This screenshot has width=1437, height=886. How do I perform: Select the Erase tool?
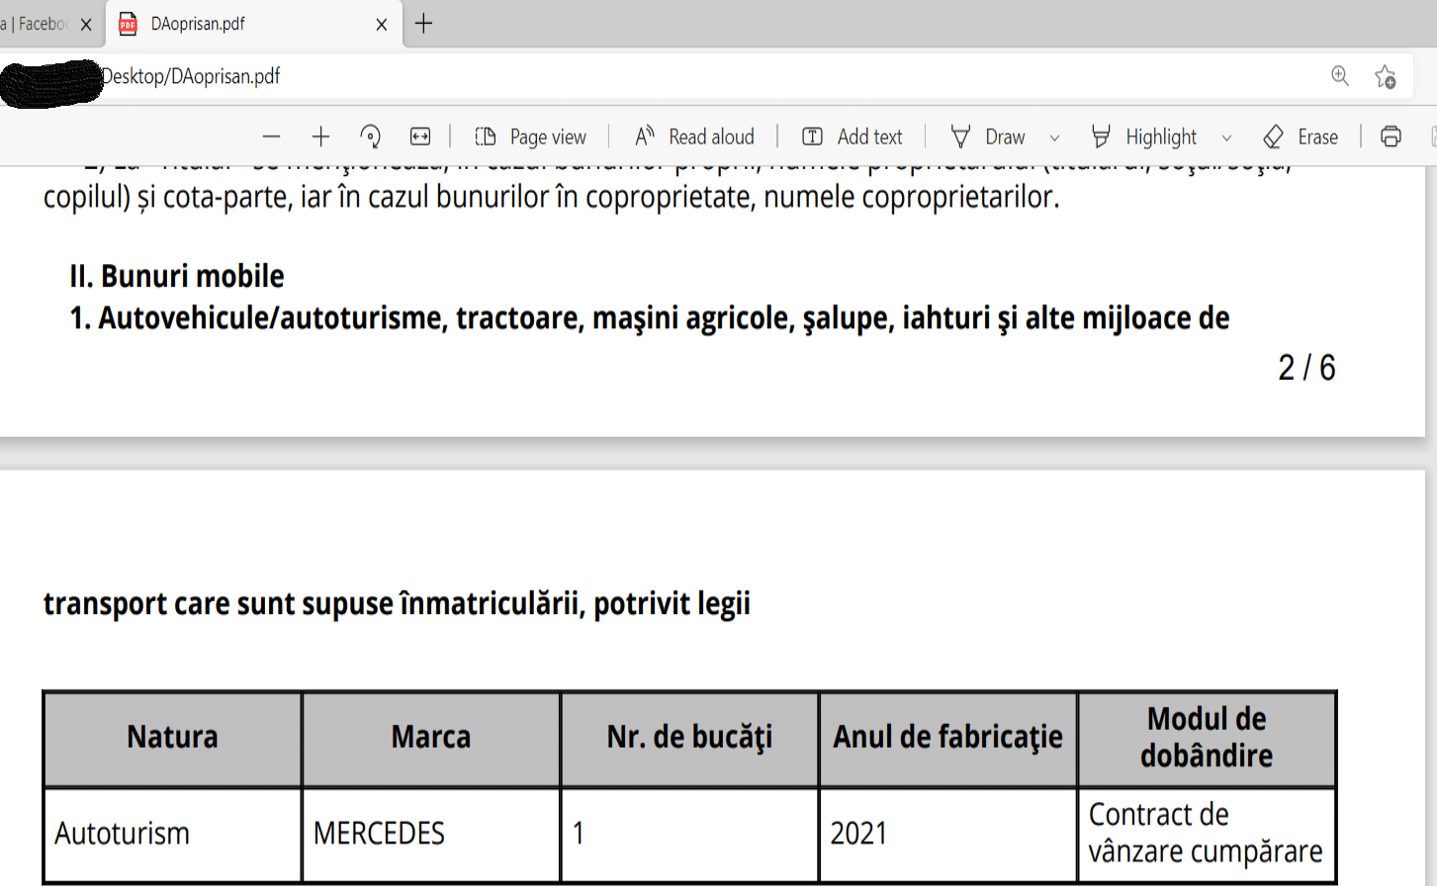coord(1302,136)
